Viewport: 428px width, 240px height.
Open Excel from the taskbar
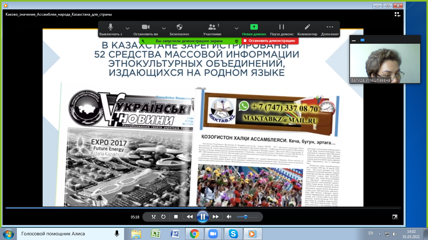pyautogui.click(x=156, y=234)
